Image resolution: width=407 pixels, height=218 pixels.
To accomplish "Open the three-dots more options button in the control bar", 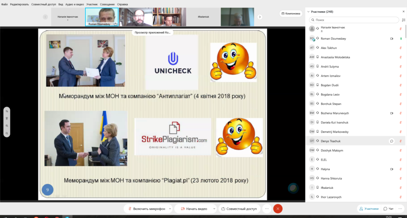I will [266, 209].
